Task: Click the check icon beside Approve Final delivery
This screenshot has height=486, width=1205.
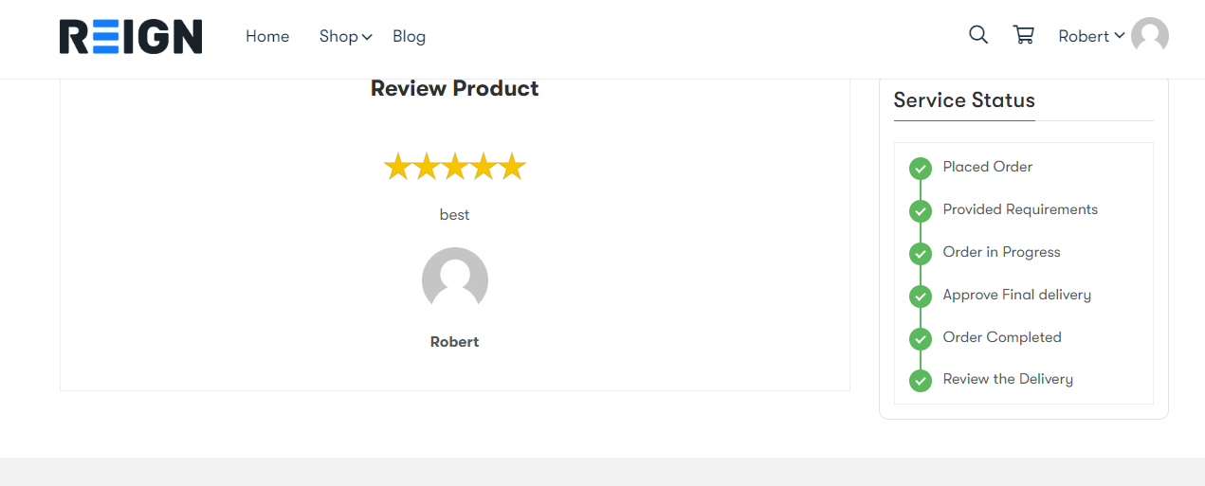Action: tap(921, 297)
